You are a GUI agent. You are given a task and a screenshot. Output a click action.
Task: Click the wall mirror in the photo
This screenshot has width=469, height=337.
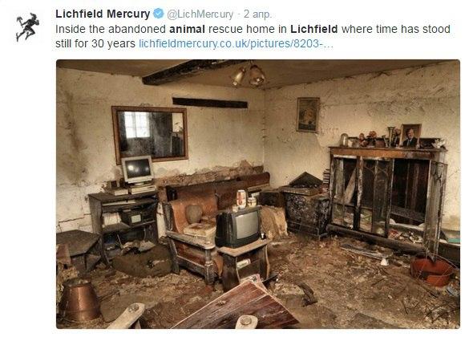click(x=150, y=135)
